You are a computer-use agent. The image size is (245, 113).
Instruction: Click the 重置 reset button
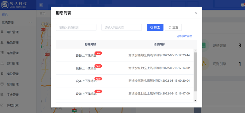click(x=173, y=27)
